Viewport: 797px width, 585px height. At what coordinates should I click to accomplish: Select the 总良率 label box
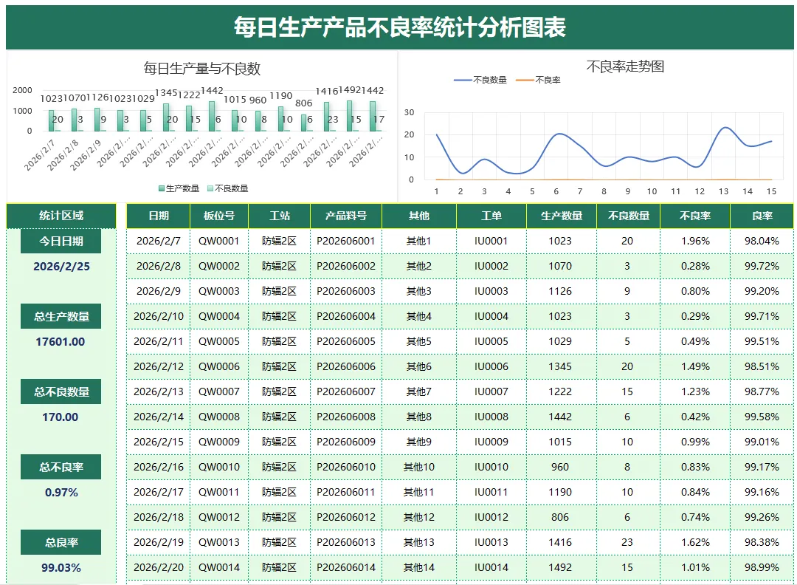point(61,542)
